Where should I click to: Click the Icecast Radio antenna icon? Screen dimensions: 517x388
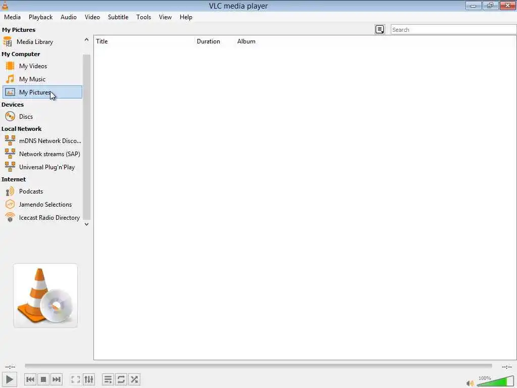pyautogui.click(x=10, y=217)
